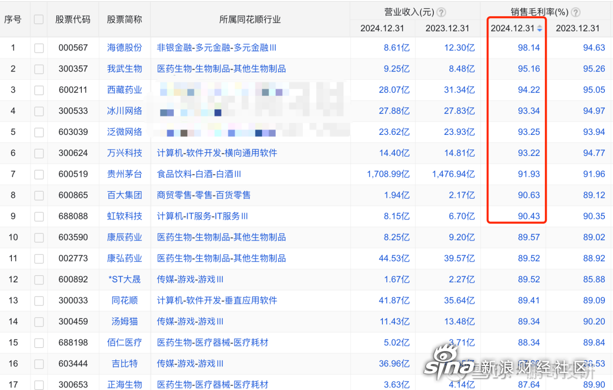The height and width of the screenshot is (390, 613).
Task: Open stock link 虹软科技
Action: click(x=125, y=216)
